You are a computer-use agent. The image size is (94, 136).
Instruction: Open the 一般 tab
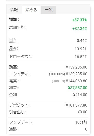[49, 10]
